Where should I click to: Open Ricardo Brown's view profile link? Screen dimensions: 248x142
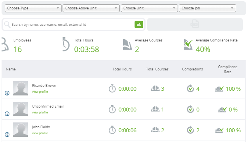(40, 92)
